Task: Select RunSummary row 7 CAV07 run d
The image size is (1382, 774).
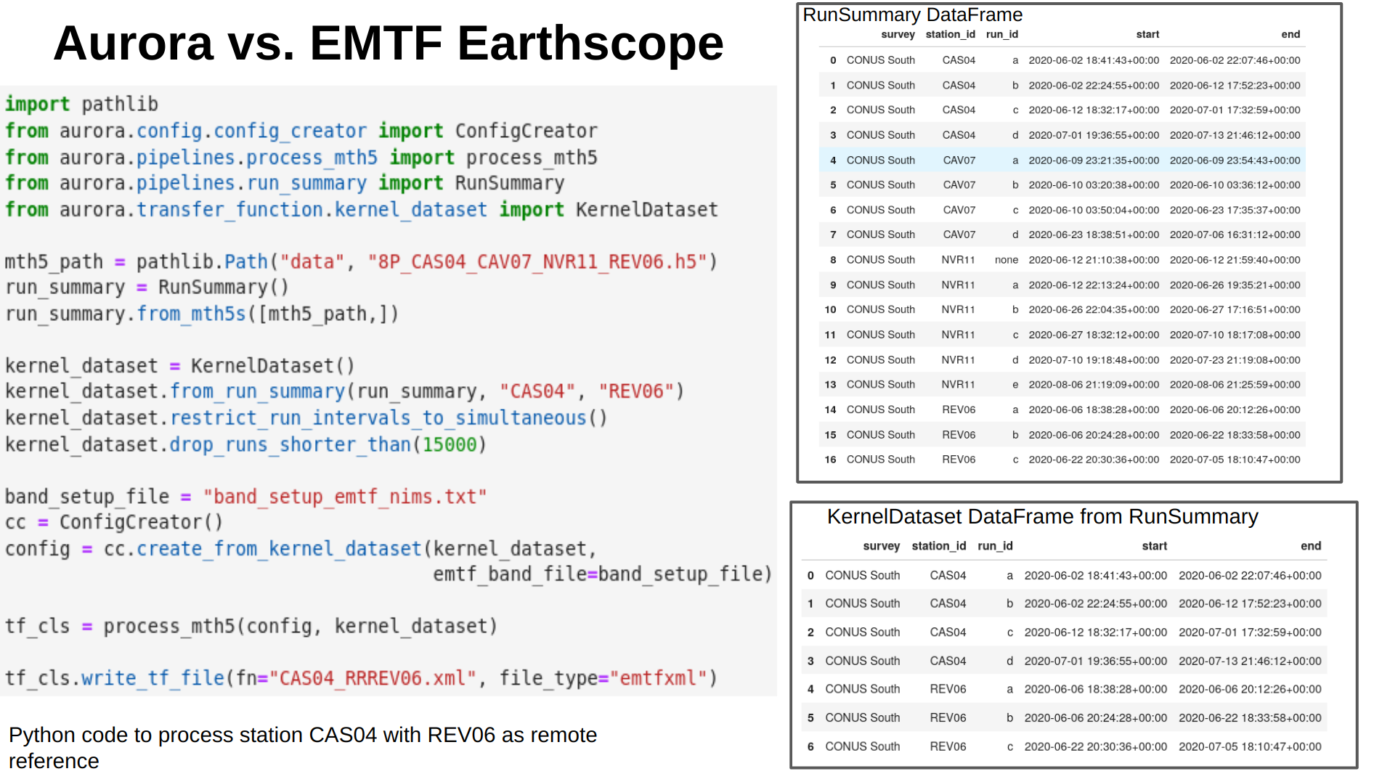Action: tap(1062, 235)
